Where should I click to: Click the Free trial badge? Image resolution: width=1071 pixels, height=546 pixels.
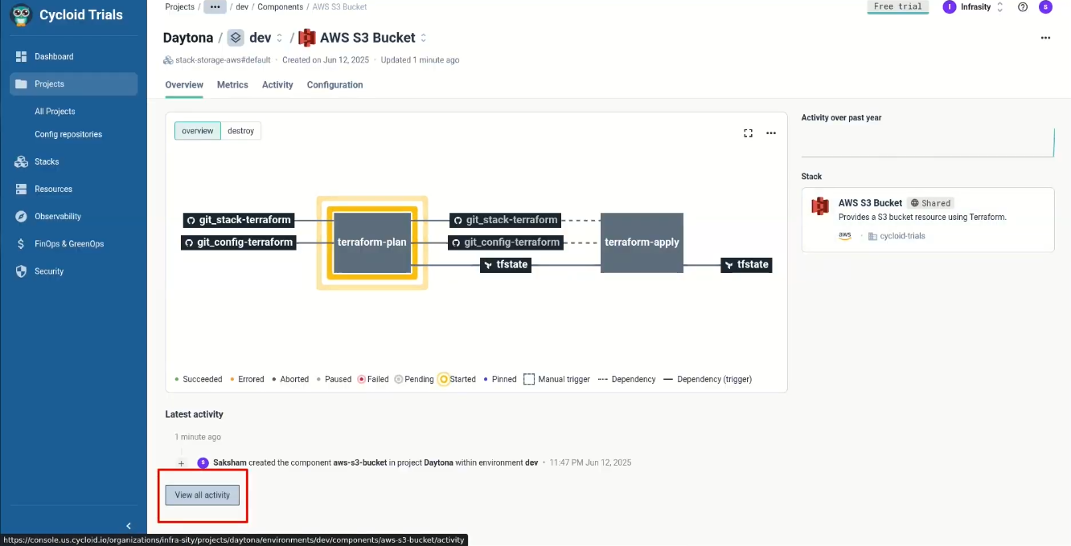(x=898, y=7)
